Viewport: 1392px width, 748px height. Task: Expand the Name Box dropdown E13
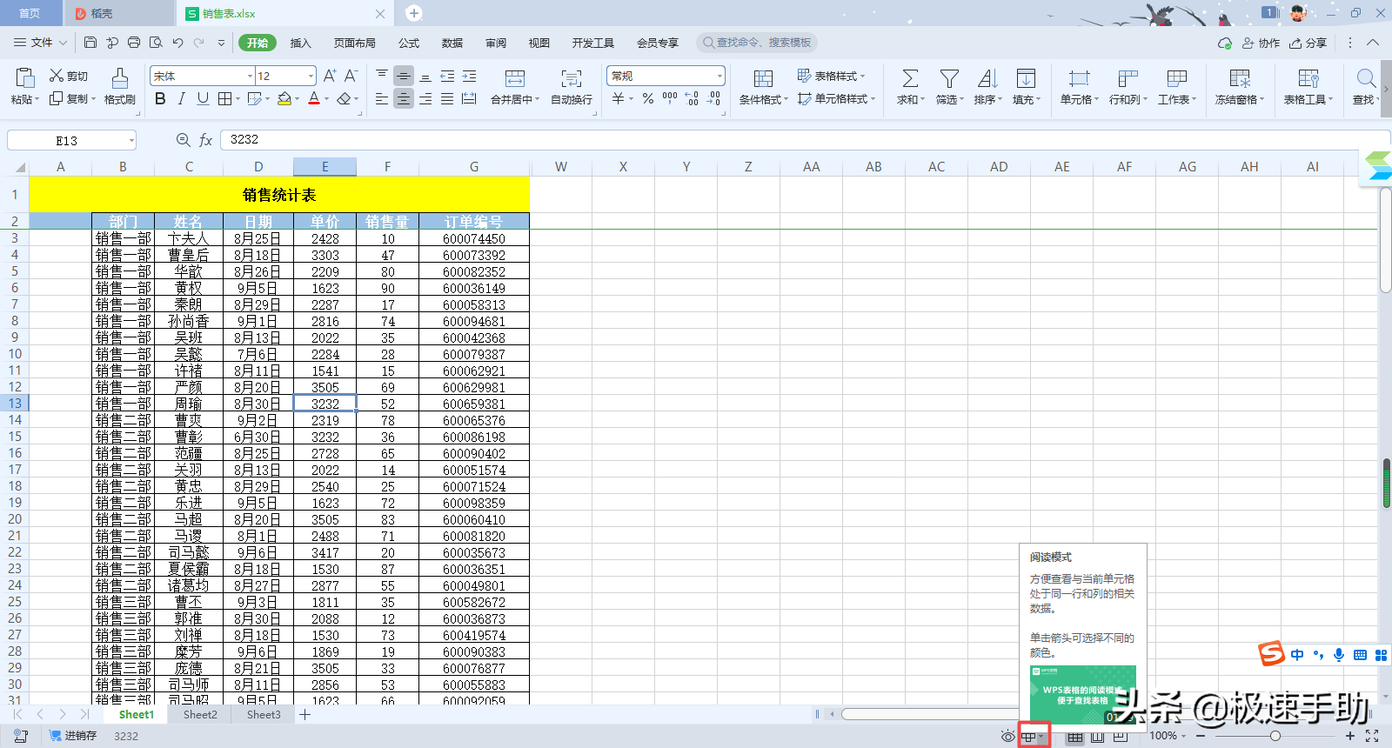tap(131, 140)
